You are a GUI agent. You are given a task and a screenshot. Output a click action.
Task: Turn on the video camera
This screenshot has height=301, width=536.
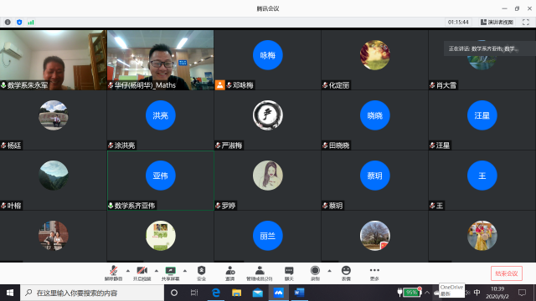[142, 273]
